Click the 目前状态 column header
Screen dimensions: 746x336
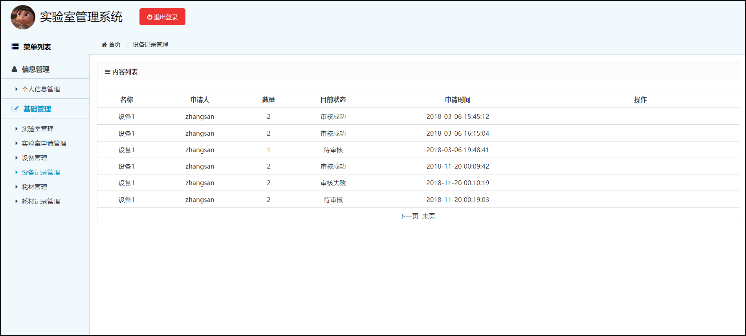[333, 100]
